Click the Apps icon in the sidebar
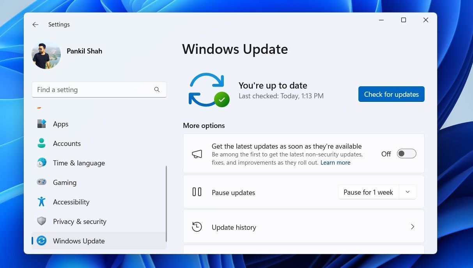Image resolution: width=473 pixels, height=268 pixels. pos(41,124)
